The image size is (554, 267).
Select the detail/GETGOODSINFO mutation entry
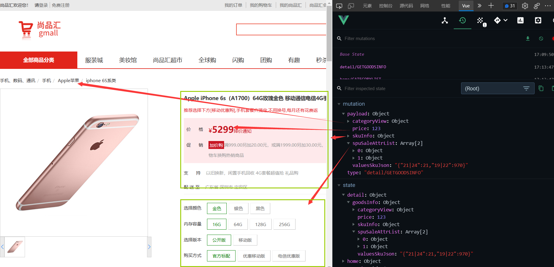coord(443,67)
